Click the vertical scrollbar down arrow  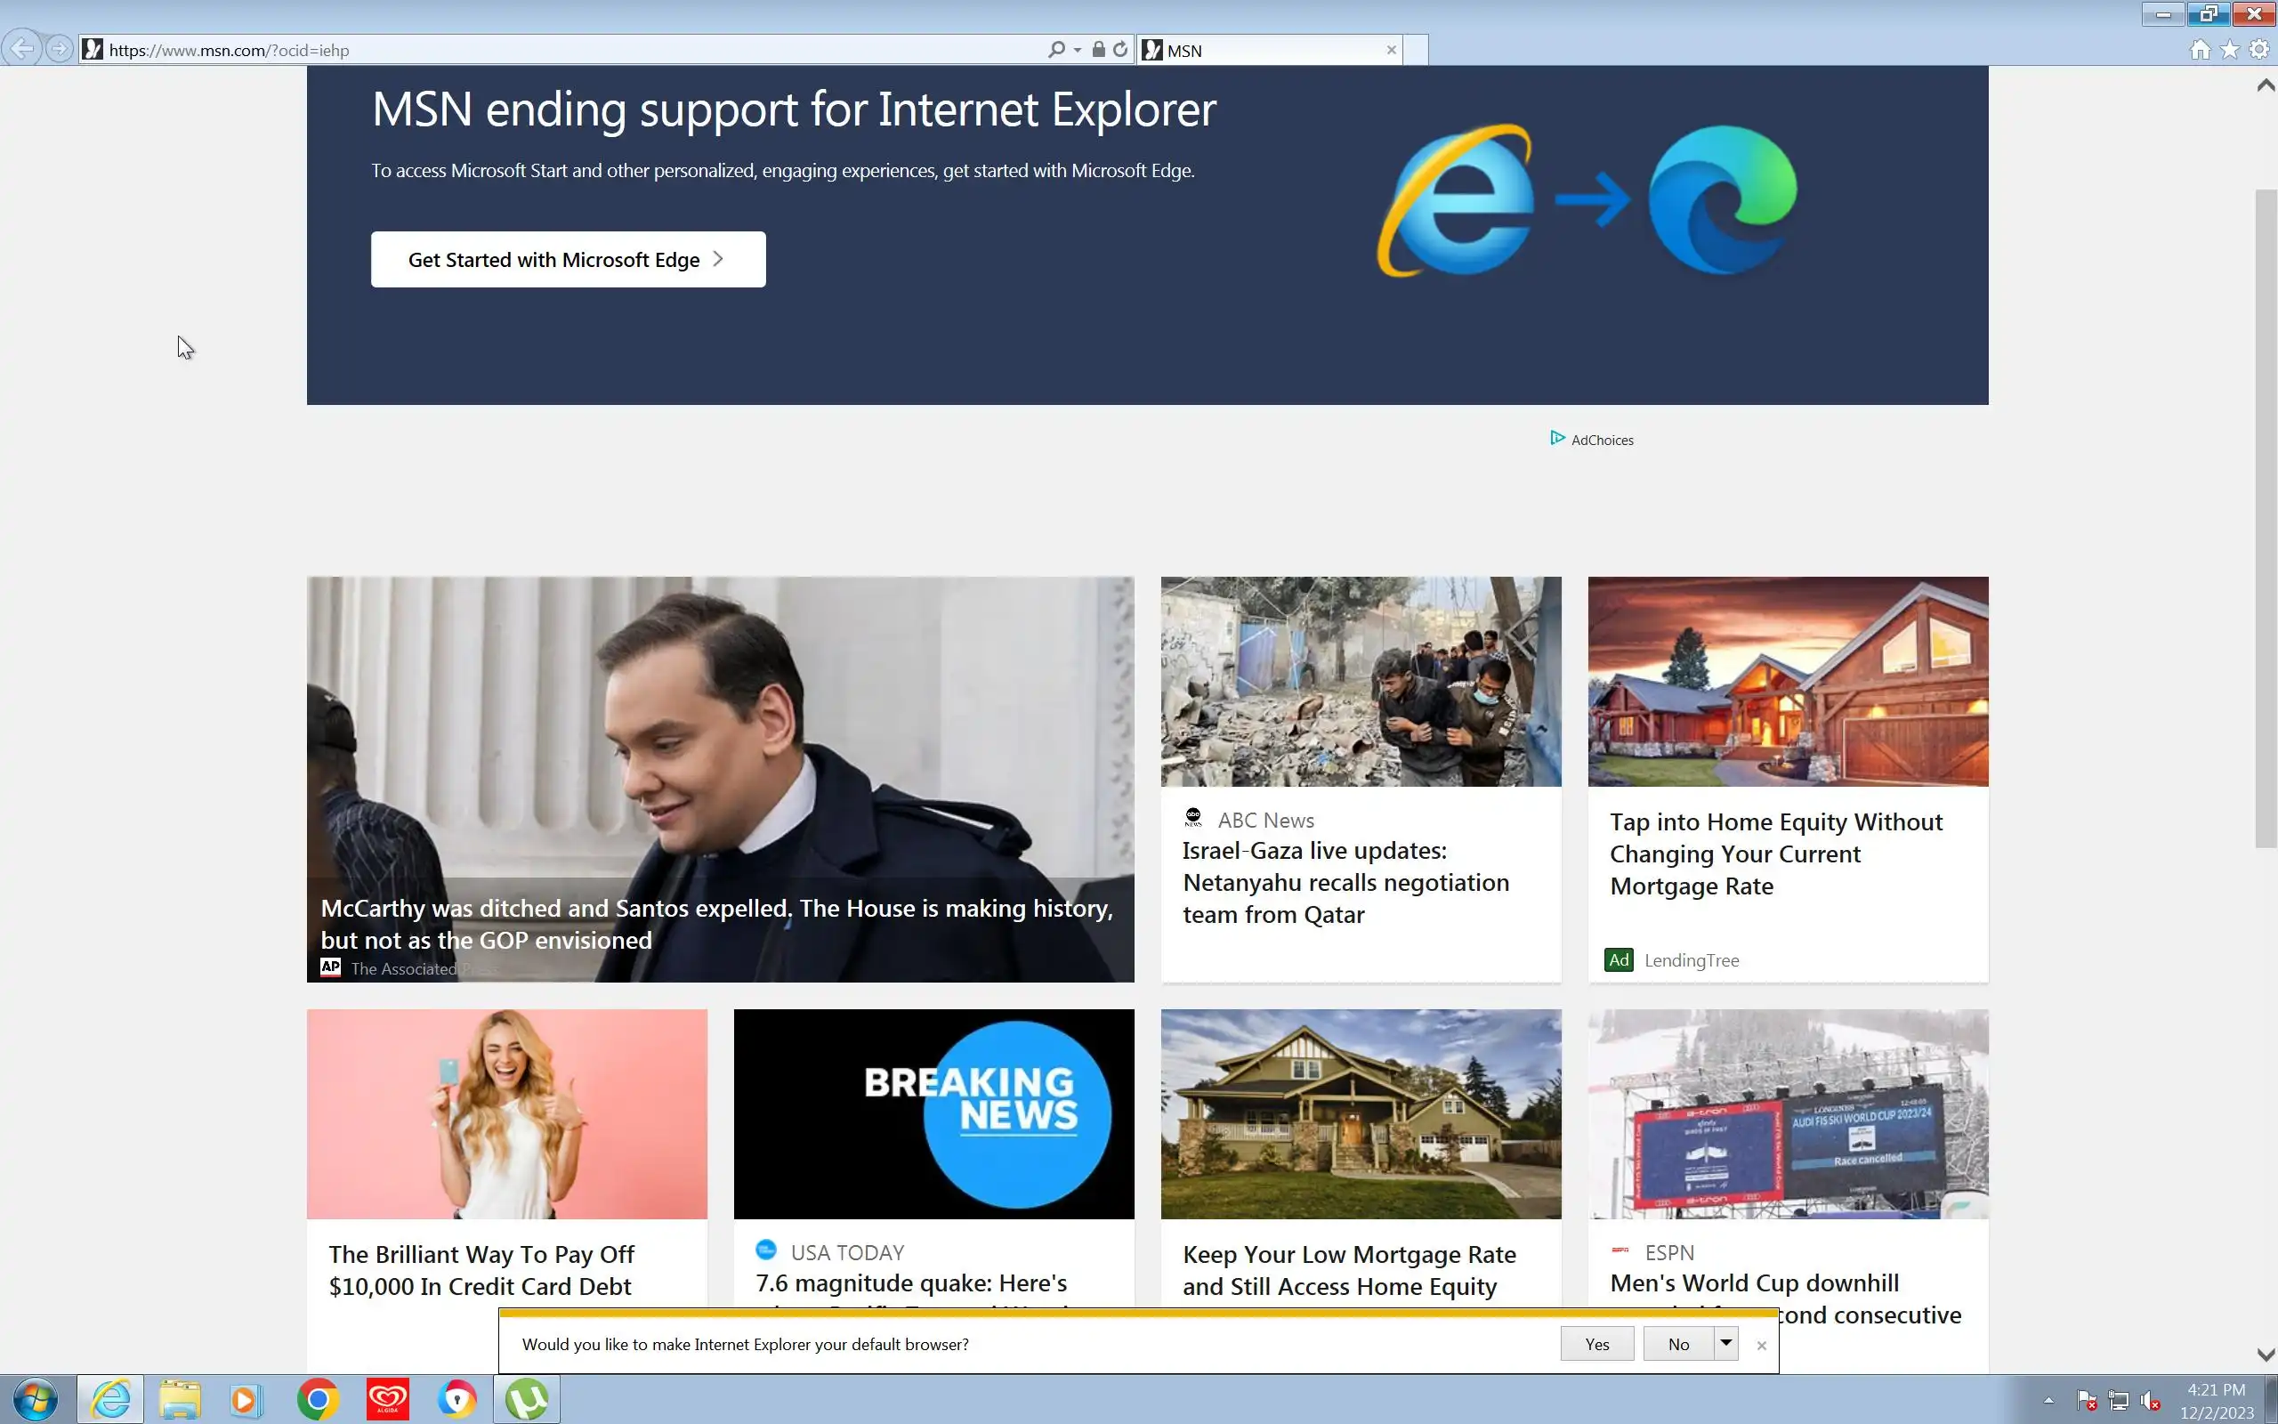pos(2266,1355)
